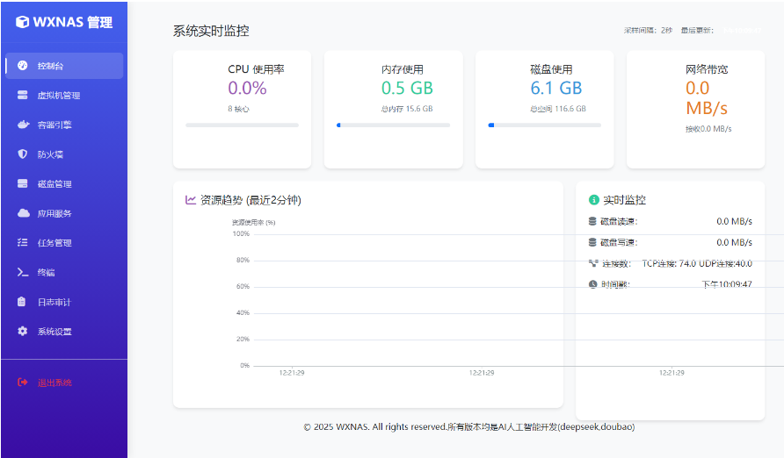
Task: Click the 应用服务 cloud icon
Action: (x=24, y=213)
